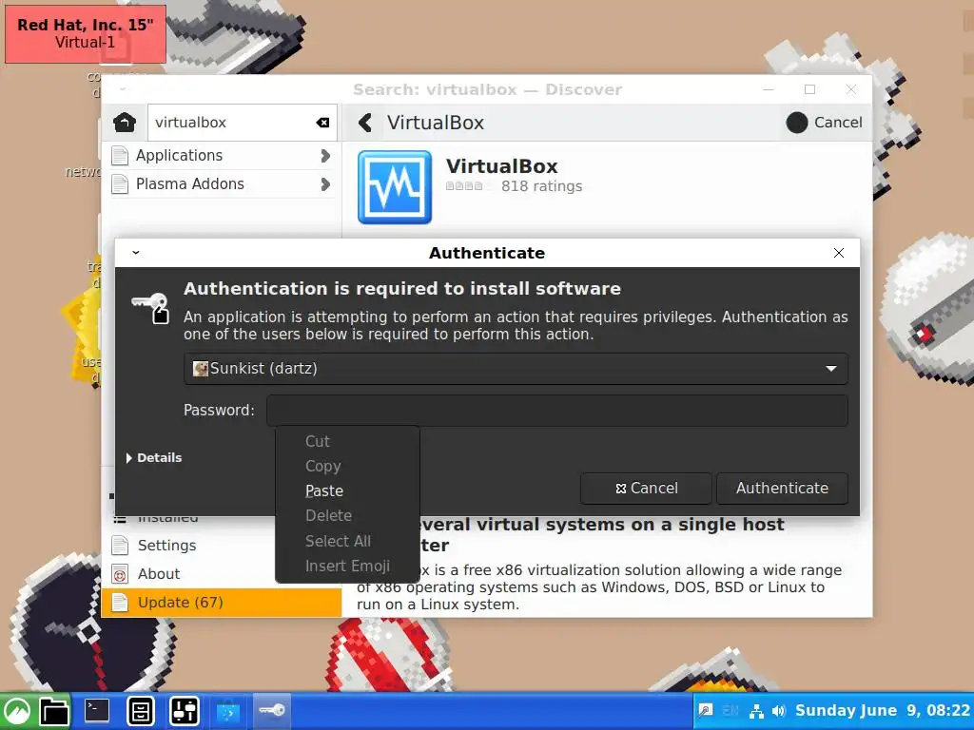Viewport: 974px width, 730px height.
Task: Click Cancel text in Discover header
Action: coord(838,123)
